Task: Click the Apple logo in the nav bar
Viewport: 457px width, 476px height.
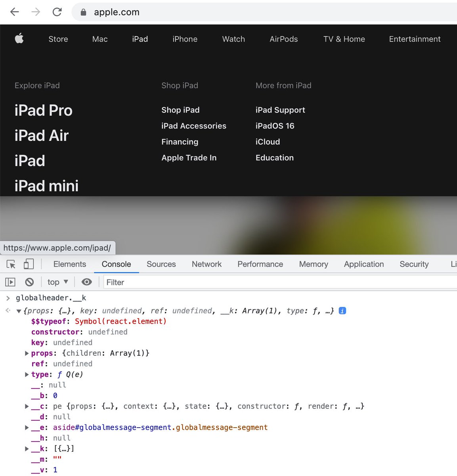Action: tap(19, 38)
